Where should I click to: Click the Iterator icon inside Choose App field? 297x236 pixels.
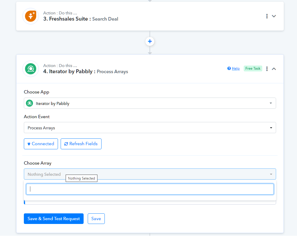point(29,103)
